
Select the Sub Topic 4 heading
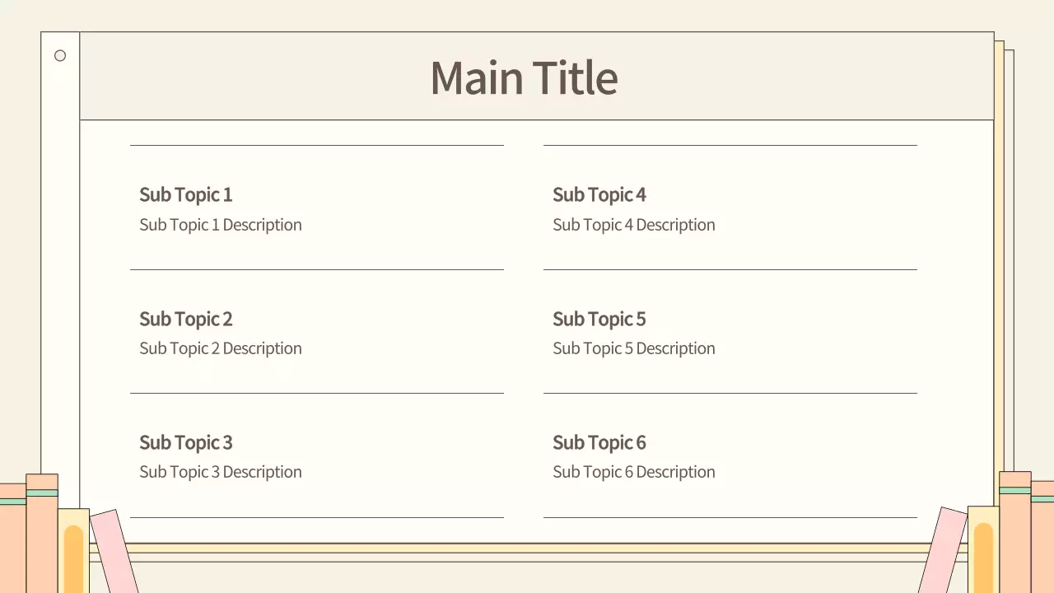[599, 195]
